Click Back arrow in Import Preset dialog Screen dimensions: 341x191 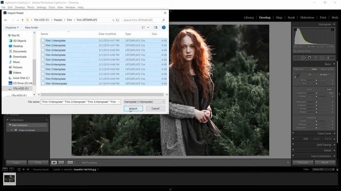(6, 20)
